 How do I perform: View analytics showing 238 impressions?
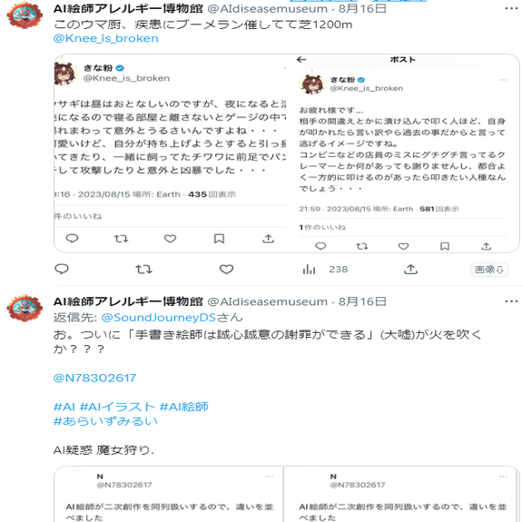tap(325, 269)
